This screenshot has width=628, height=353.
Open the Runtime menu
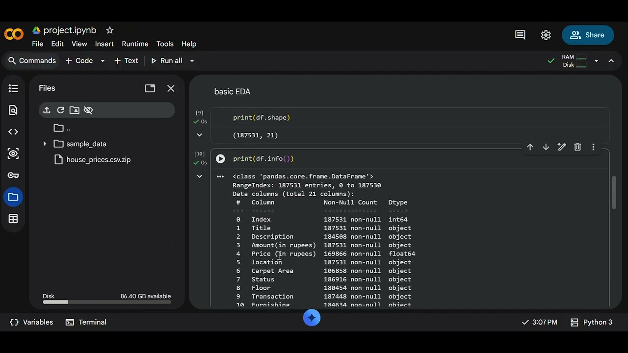(x=135, y=44)
